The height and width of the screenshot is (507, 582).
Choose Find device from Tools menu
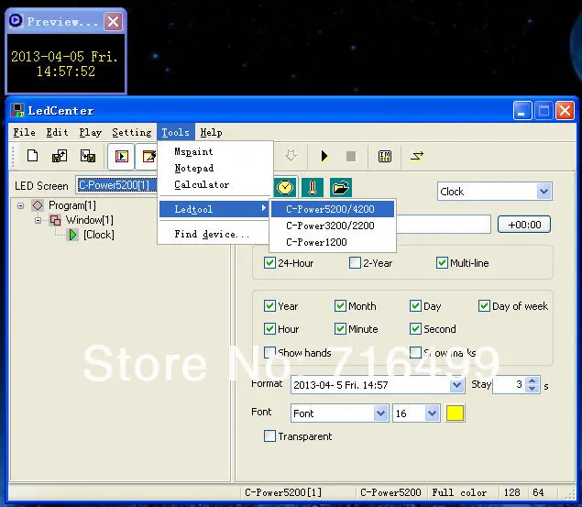point(212,234)
